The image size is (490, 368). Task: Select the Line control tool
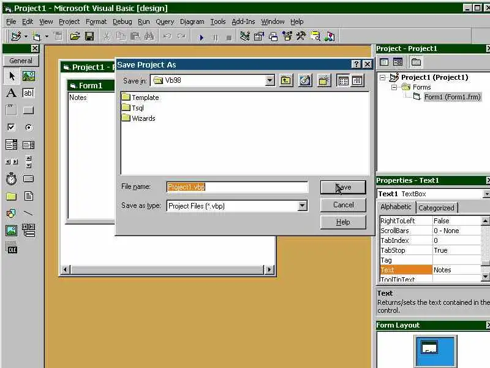28,213
